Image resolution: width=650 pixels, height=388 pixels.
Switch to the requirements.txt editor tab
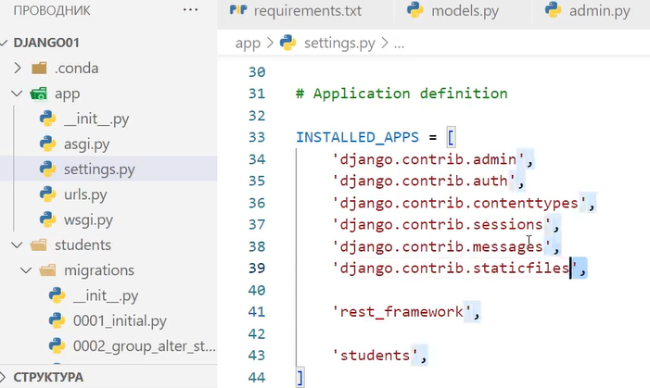coord(305,11)
